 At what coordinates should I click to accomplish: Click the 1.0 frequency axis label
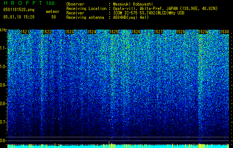3,67
